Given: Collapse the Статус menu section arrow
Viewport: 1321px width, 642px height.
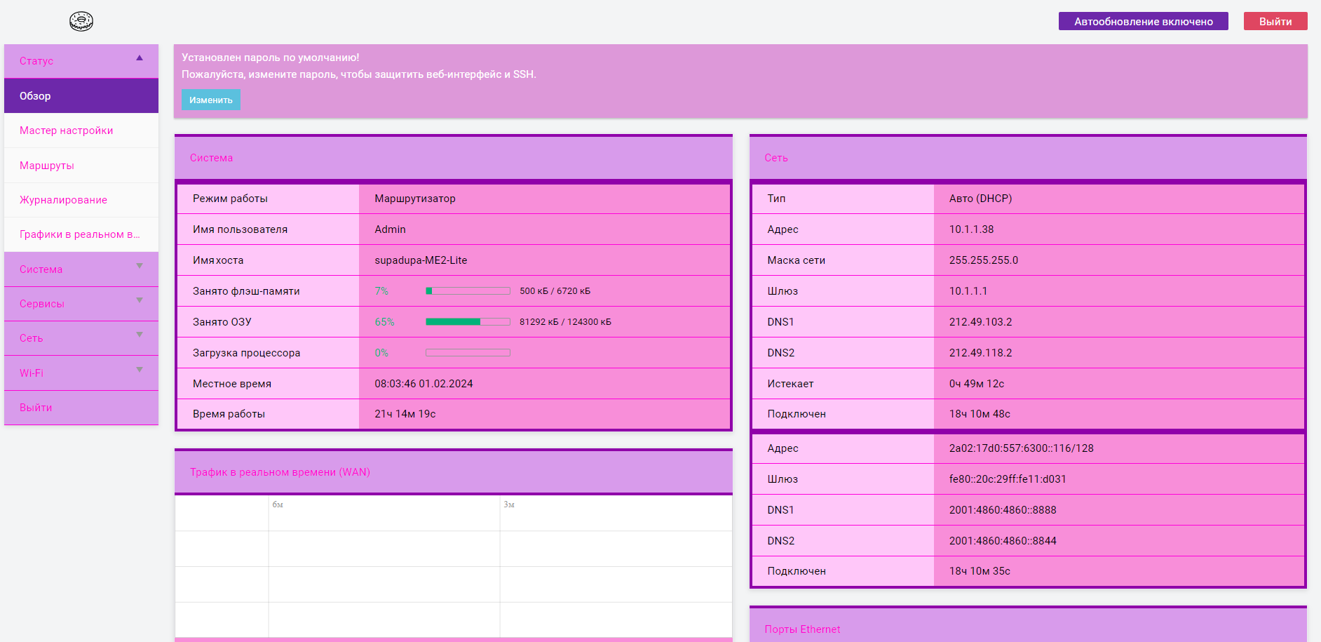Looking at the screenshot, I should 140,58.
